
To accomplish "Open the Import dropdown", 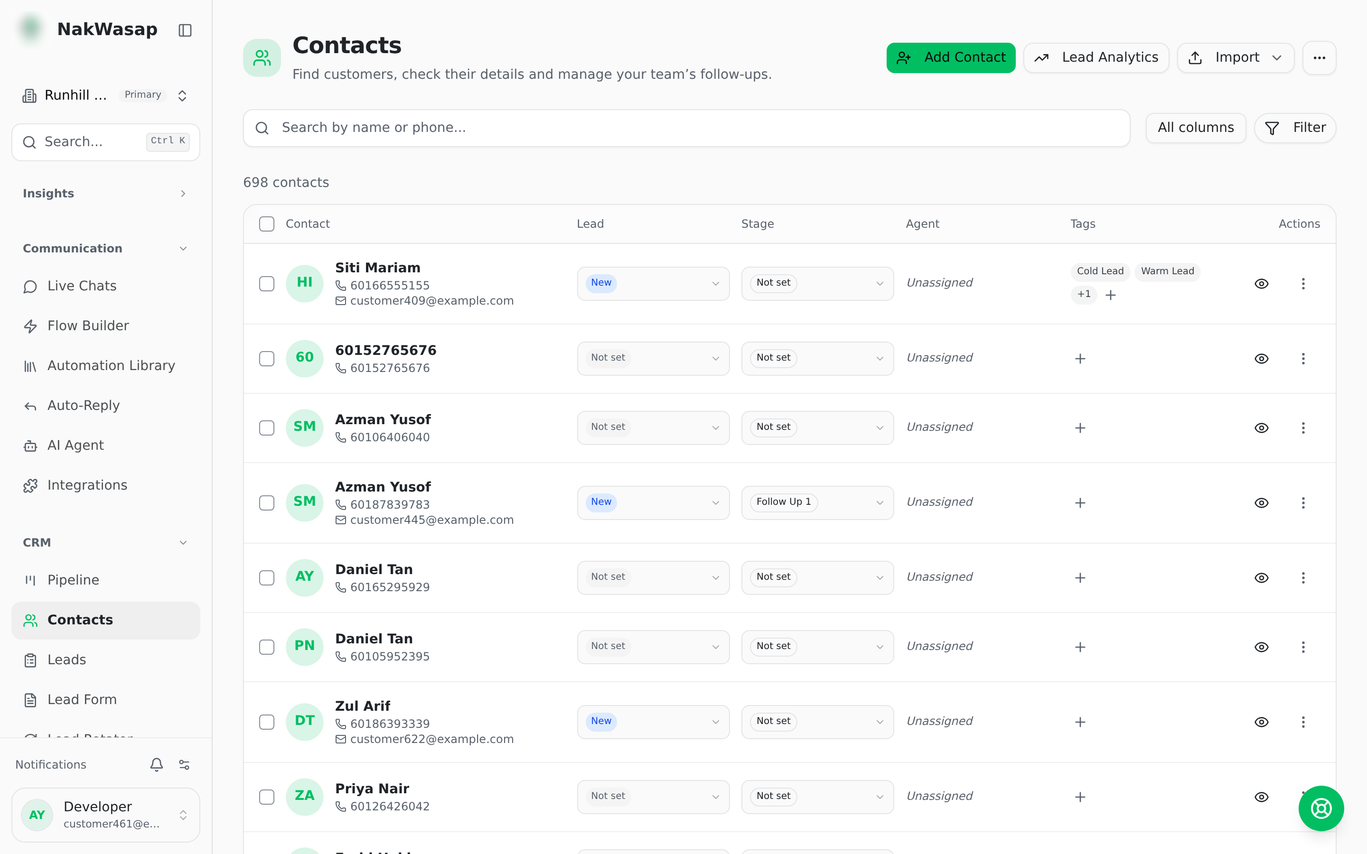I will tap(1236, 57).
